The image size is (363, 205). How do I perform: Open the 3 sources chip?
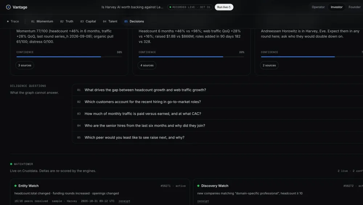tap(25, 65)
